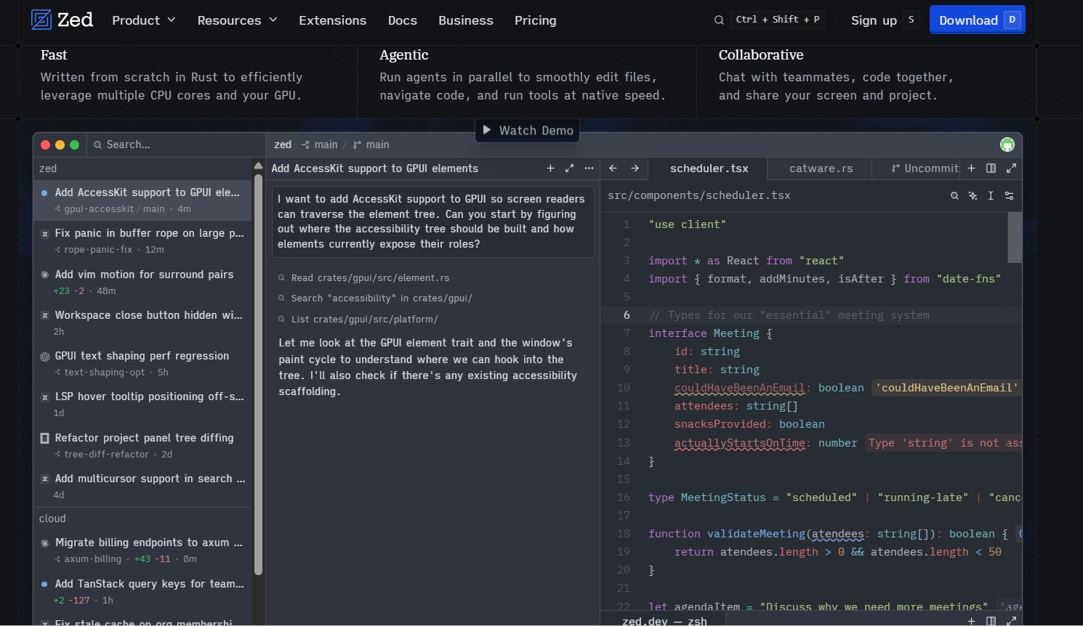Select thread 'Add AccessKit support to GPUI ele...'
The image size is (1083, 626).
pyautogui.click(x=142, y=200)
